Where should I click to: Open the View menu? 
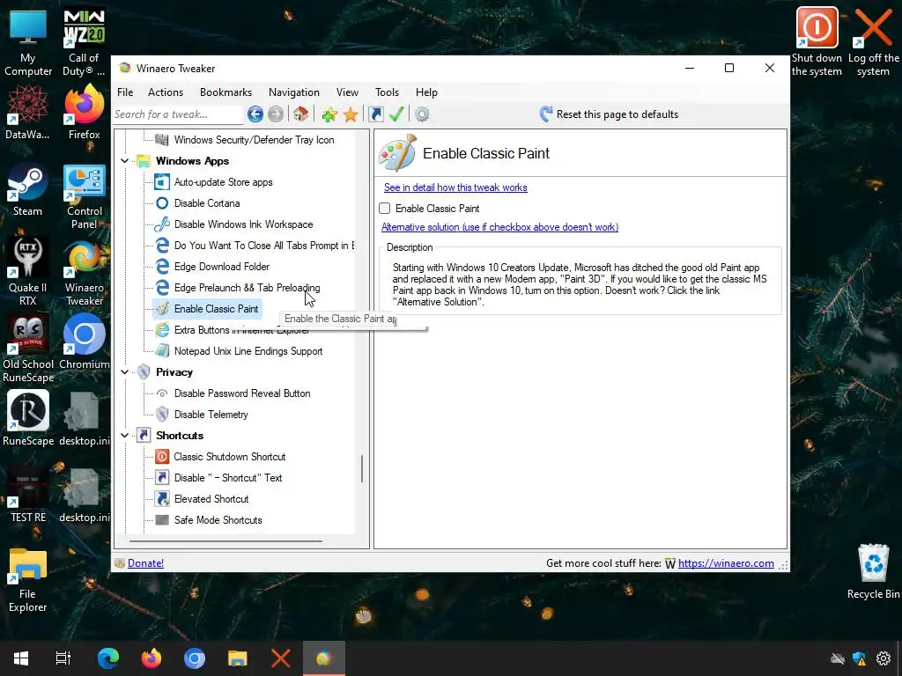tap(347, 92)
